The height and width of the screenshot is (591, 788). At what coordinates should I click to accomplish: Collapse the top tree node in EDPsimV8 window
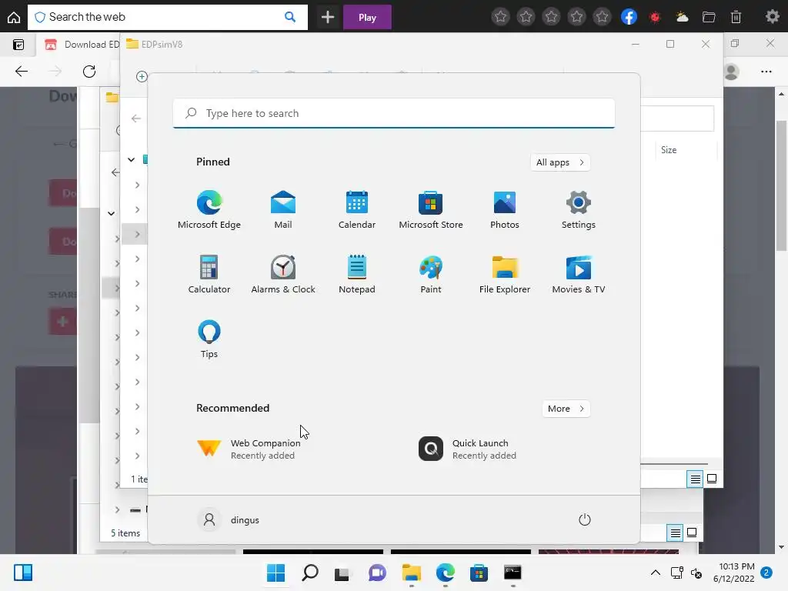(131, 160)
